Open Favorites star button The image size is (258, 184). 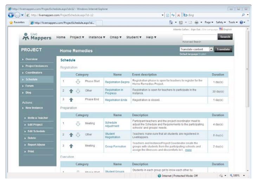coord(17,22)
